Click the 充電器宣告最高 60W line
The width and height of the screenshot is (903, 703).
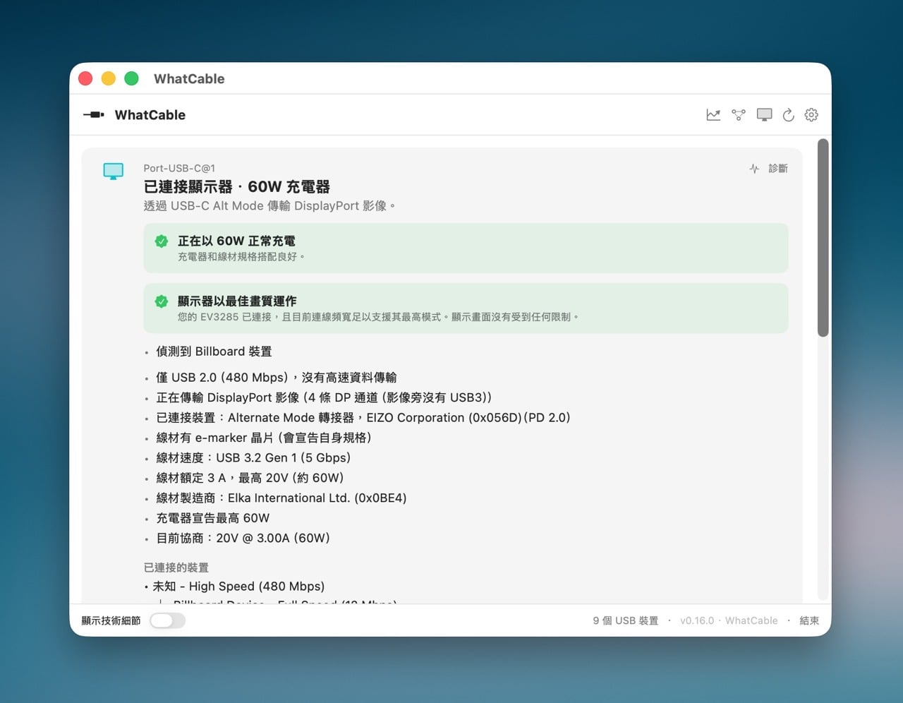tap(213, 518)
